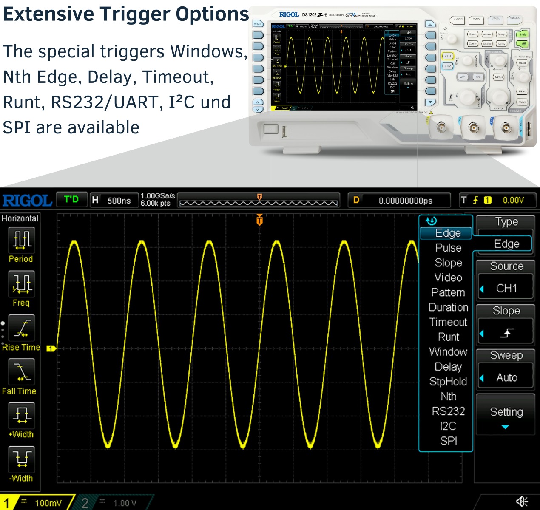Click the yellow channel 1 ground marker on enlarged waveform
Viewport: 540px width, 510px height.
point(51,348)
